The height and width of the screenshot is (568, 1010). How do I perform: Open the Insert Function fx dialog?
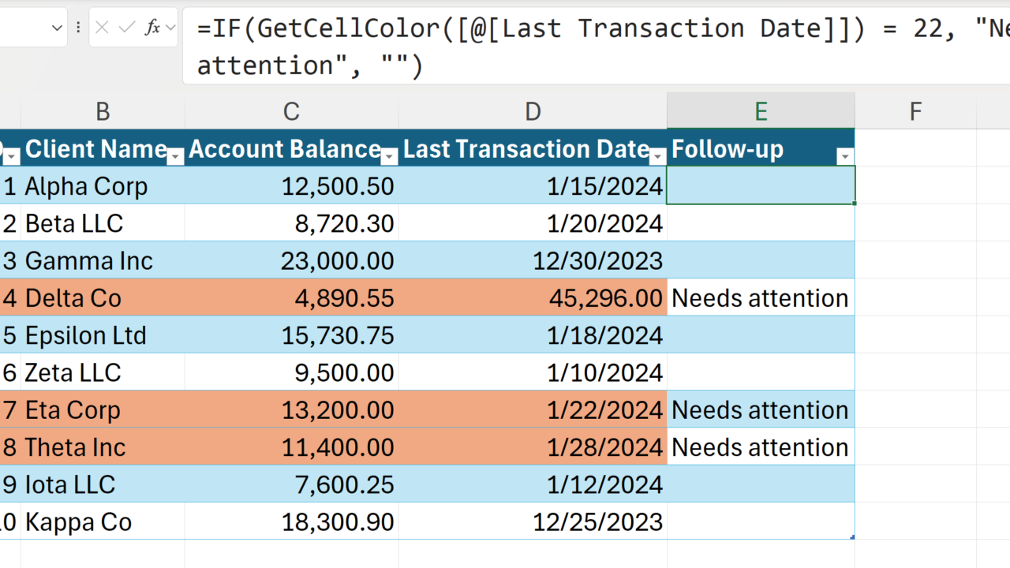pyautogui.click(x=152, y=28)
